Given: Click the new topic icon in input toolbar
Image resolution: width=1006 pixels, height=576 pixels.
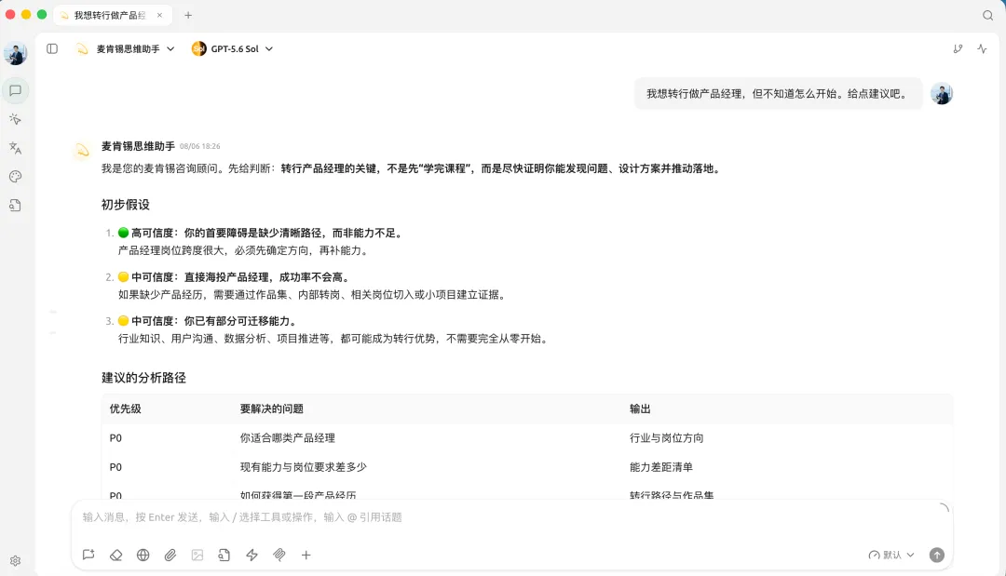Looking at the screenshot, I should point(88,555).
